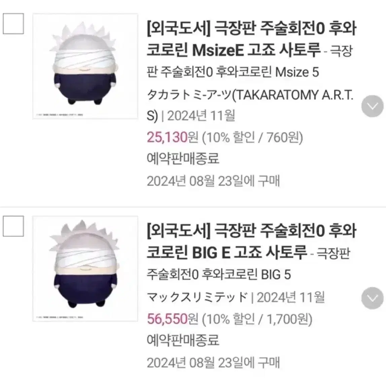Image resolution: width=386 pixels, height=386 pixels.
Task: Click the 25,130원 price text
Action: tap(172, 137)
